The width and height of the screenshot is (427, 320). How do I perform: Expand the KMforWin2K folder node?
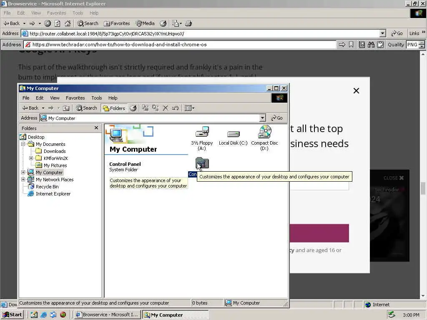tap(31, 158)
